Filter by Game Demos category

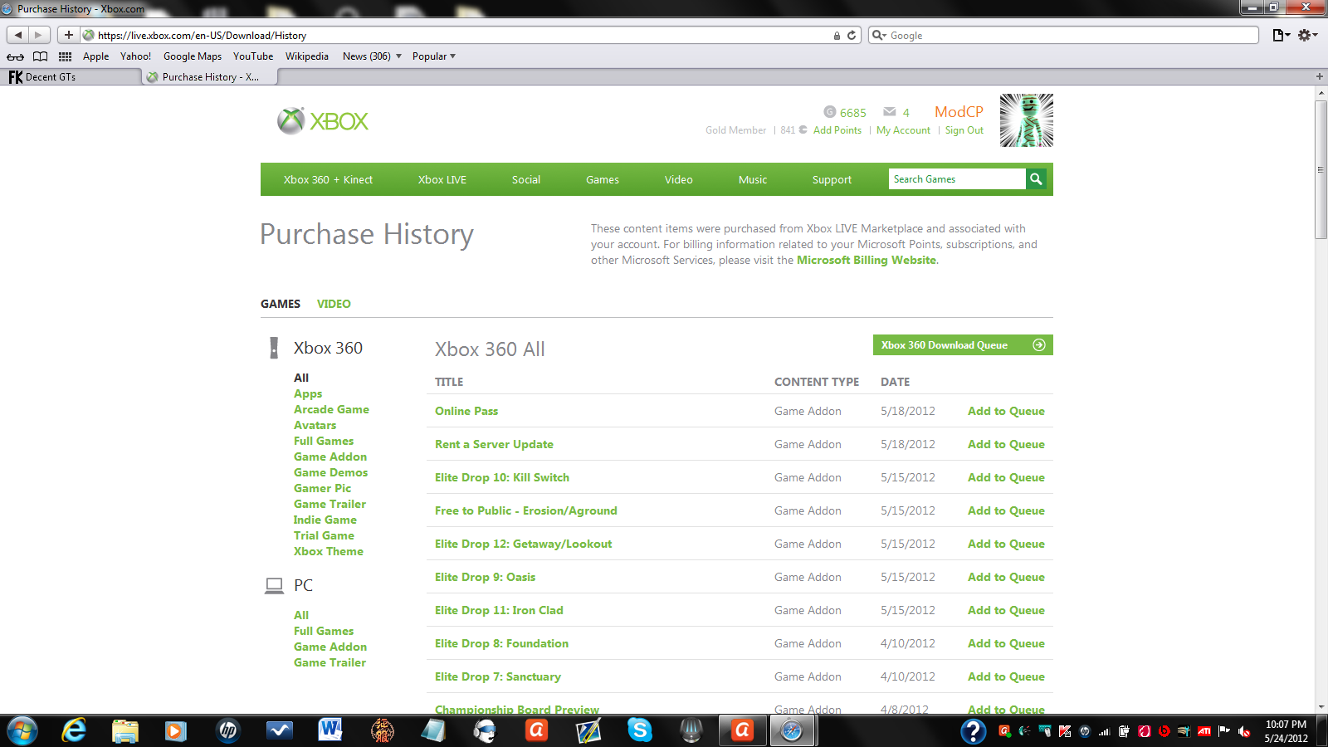pos(330,472)
